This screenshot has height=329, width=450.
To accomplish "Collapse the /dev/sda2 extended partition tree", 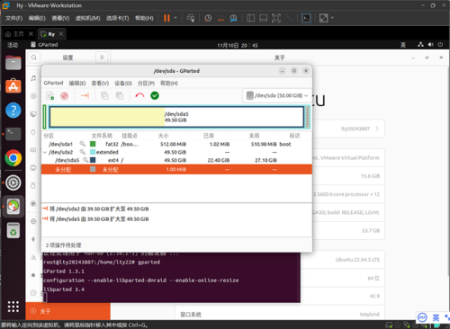I will pyautogui.click(x=45, y=152).
